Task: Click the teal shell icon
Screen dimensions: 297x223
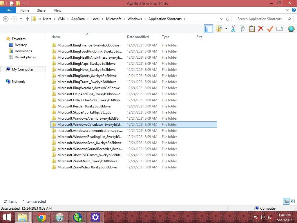Action: pos(291,29)
